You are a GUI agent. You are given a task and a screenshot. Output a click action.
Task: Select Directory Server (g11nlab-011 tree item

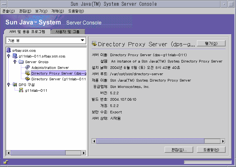(x=59, y=79)
